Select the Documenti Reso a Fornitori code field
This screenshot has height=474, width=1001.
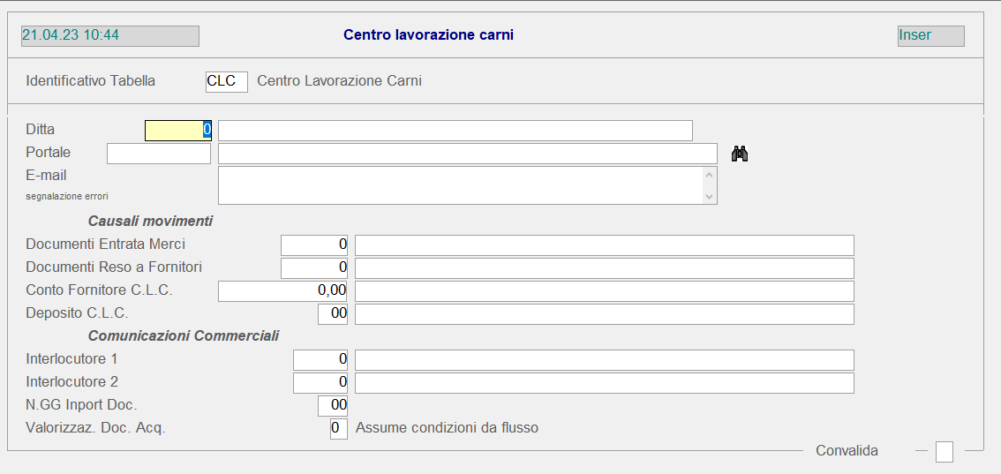coord(314,268)
